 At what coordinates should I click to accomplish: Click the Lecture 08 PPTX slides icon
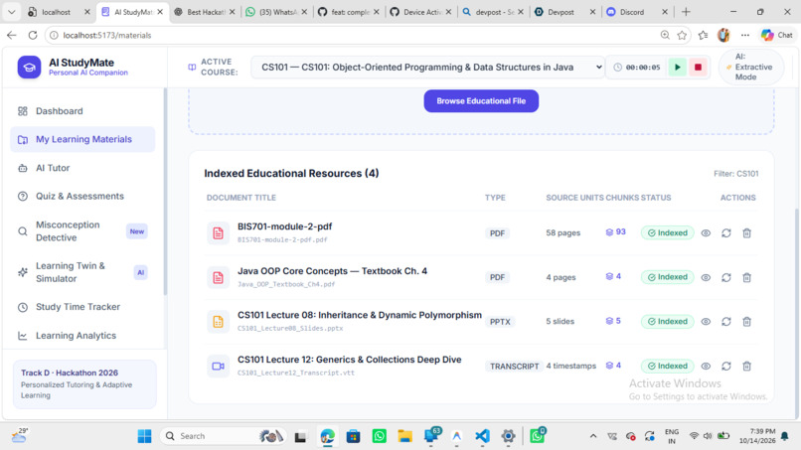coord(218,321)
